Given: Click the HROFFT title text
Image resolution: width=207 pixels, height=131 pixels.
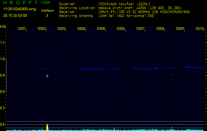Looking at the screenshot, I should pyautogui.click(x=20, y=3).
